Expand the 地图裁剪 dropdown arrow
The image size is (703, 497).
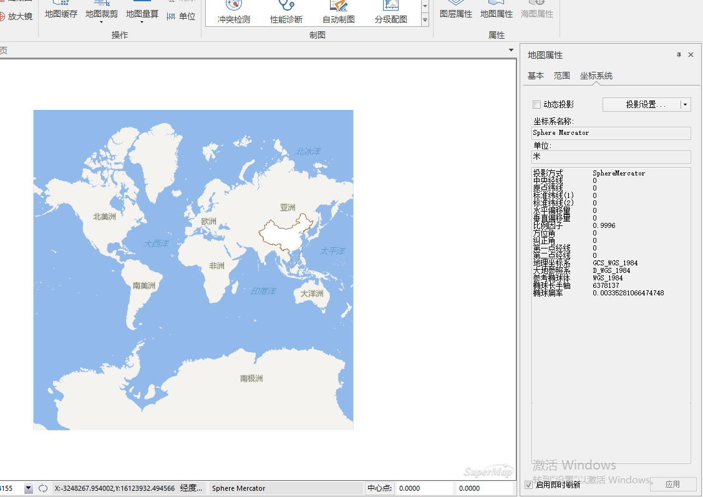[101, 22]
